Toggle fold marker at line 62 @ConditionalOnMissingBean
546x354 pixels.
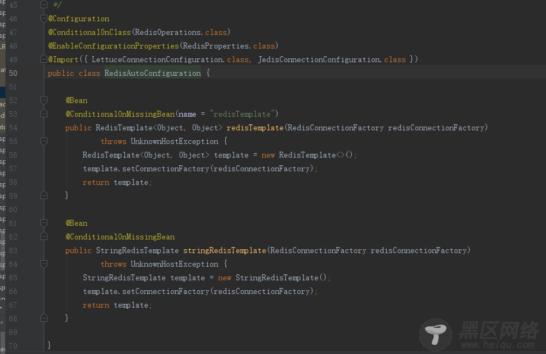click(44, 237)
